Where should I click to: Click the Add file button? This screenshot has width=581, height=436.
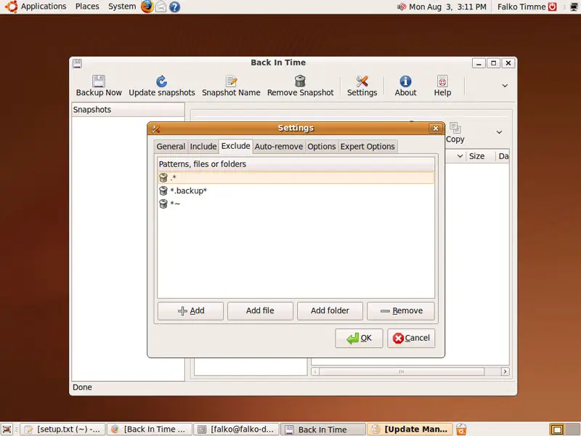coord(260,311)
